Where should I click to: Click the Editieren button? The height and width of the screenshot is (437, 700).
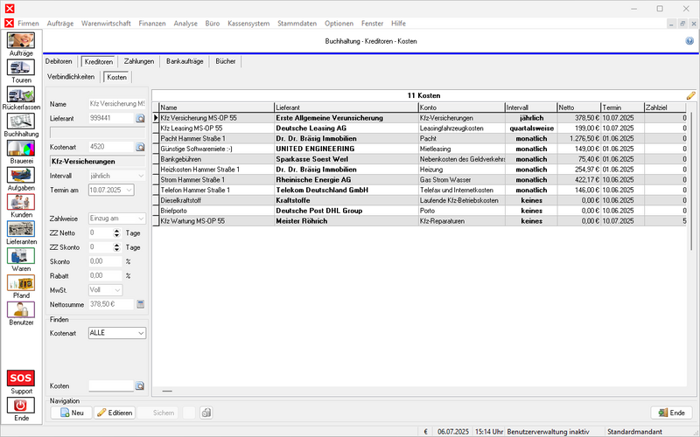[x=114, y=413]
